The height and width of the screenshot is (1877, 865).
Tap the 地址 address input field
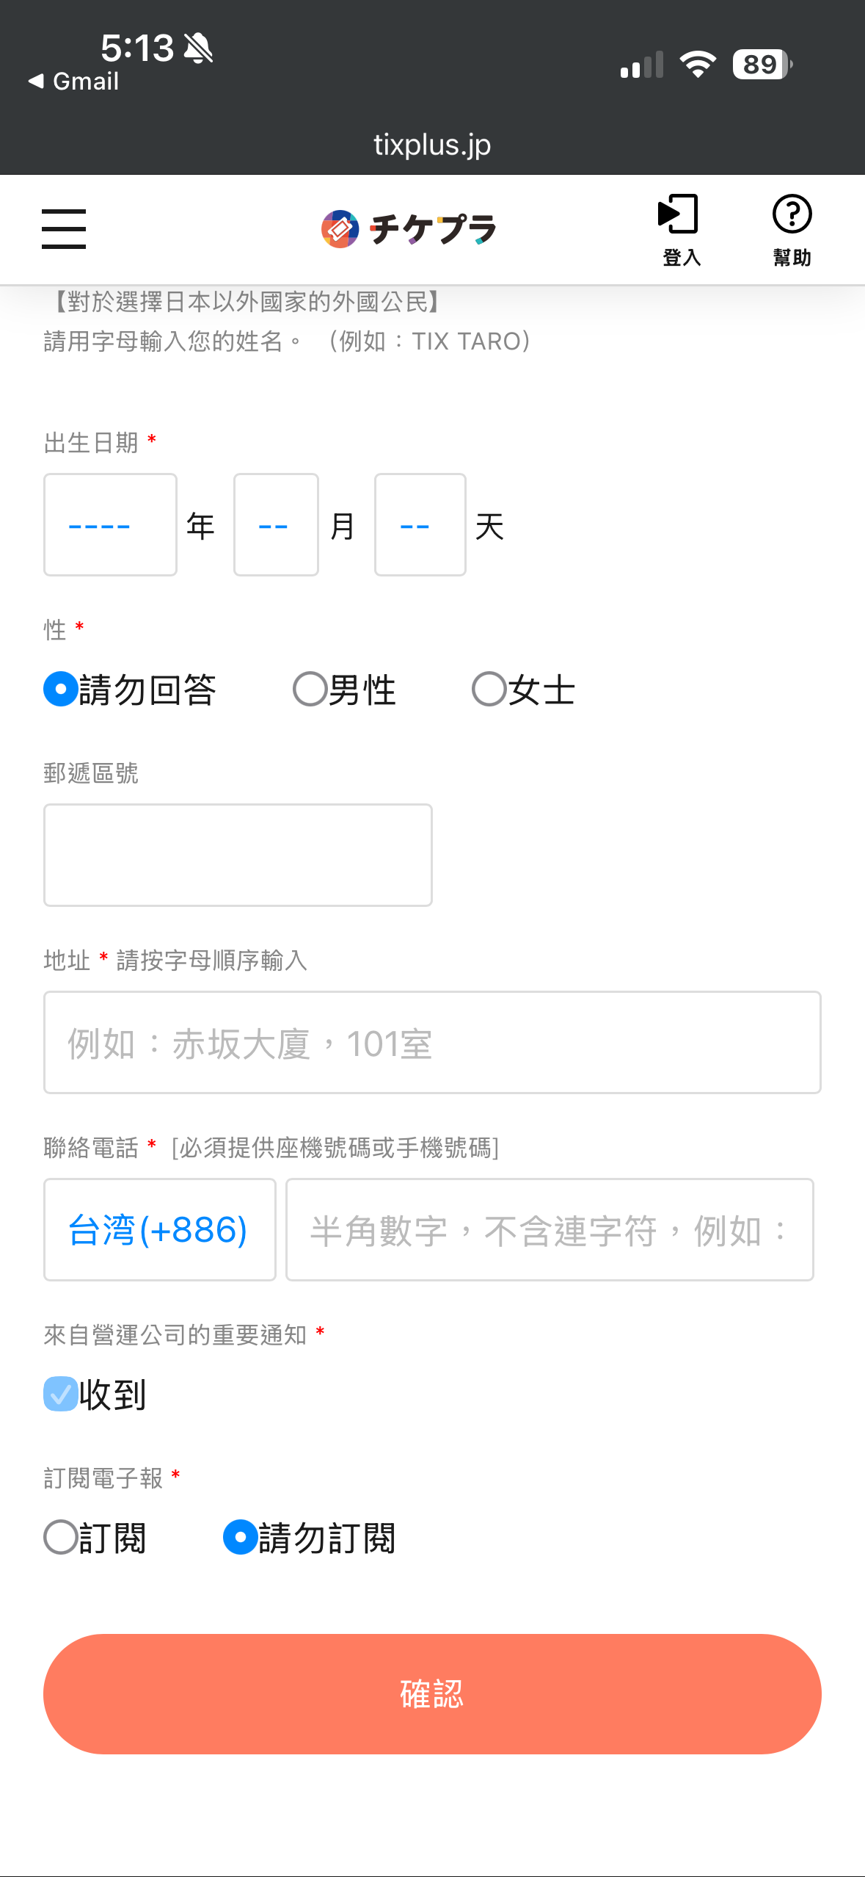432,1043
